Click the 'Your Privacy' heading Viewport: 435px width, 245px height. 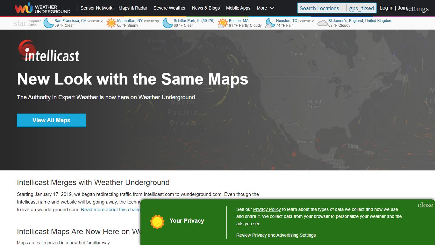(x=187, y=221)
